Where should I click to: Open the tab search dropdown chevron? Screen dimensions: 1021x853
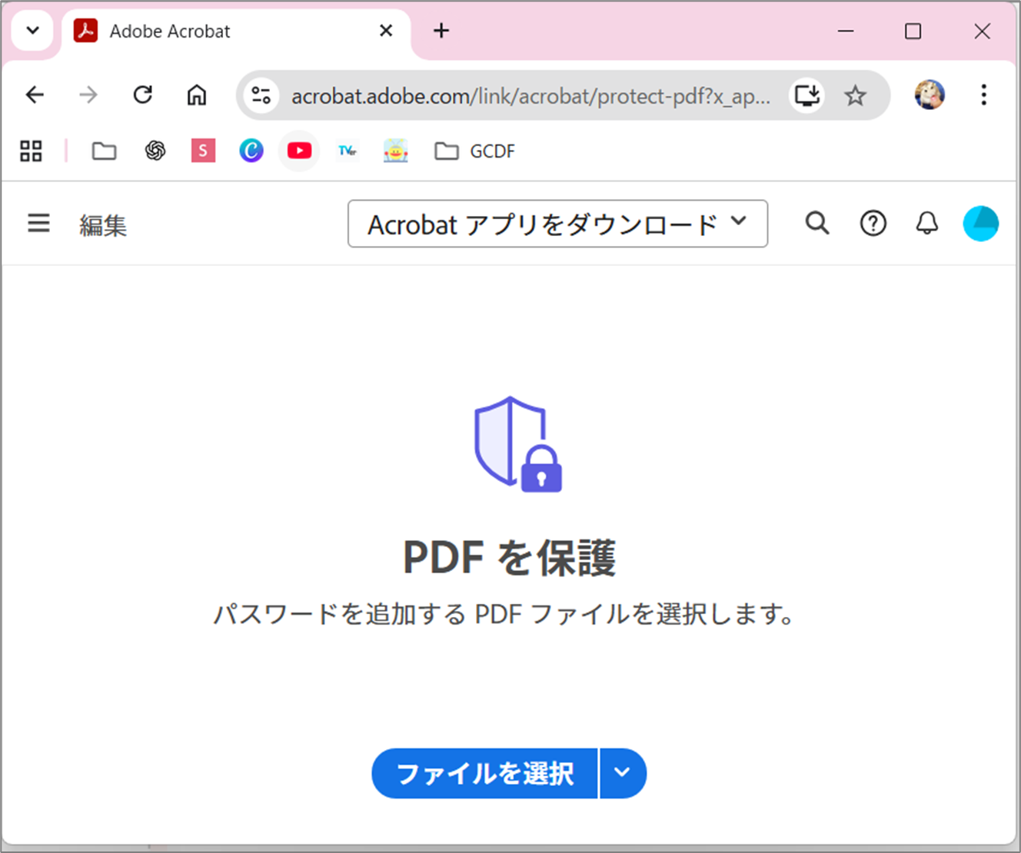pos(32,31)
